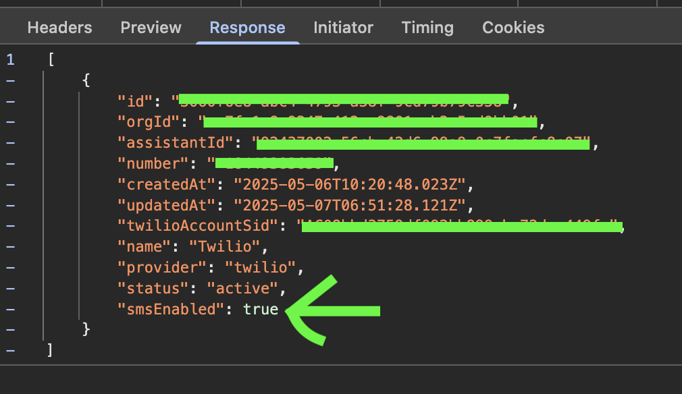Click the createdAt timestamp value

pyautogui.click(x=350, y=184)
